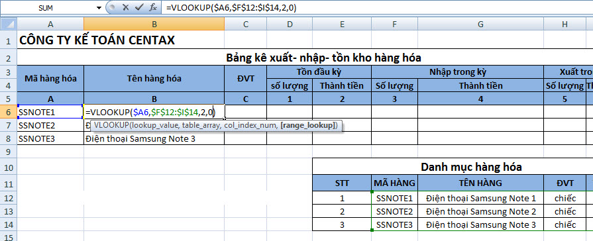Click cell F14 SSNOTE3 in catalog table
Image resolution: width=593 pixels, height=241 pixels.
pos(394,224)
